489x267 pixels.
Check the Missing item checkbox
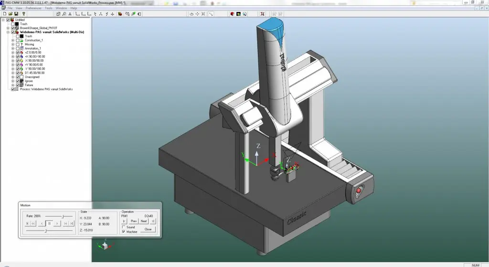pyautogui.click(x=18, y=44)
